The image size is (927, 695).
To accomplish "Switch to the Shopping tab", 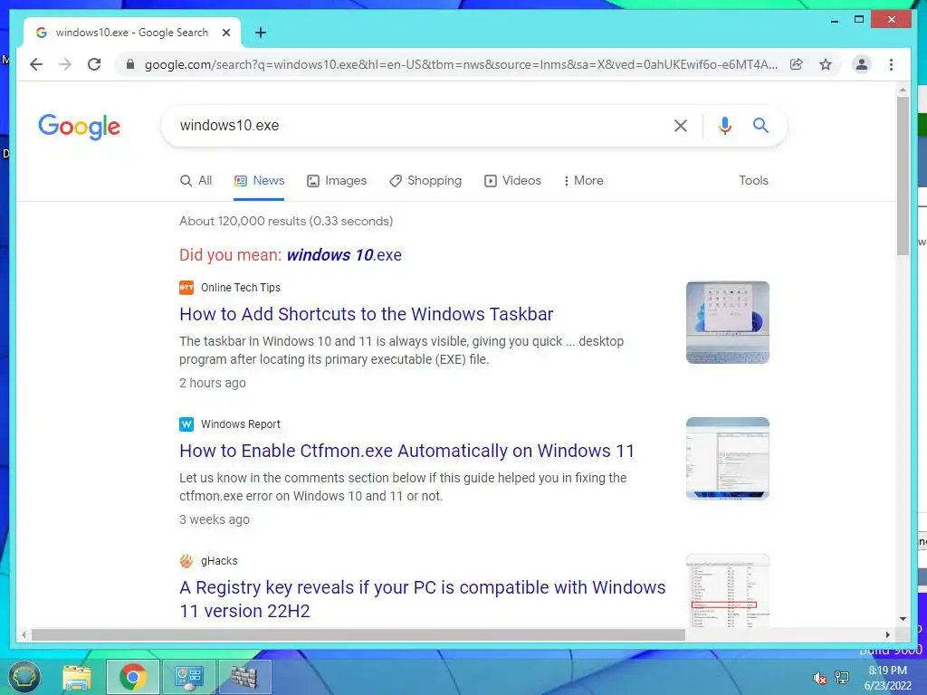I will [425, 181].
